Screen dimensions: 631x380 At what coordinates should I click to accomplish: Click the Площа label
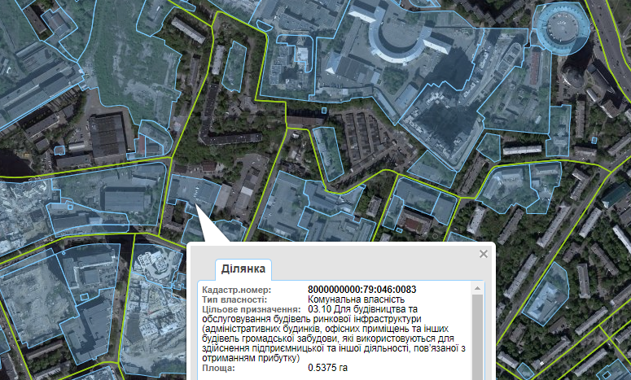click(x=218, y=369)
